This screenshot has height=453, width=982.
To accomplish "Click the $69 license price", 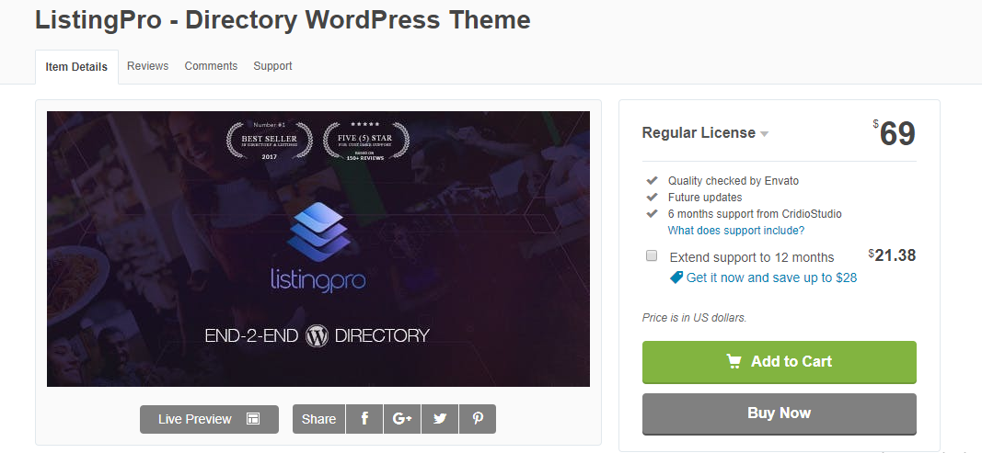I will [x=895, y=133].
